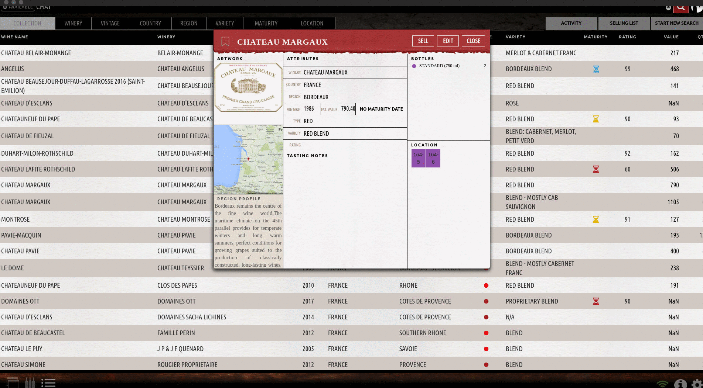Image resolution: width=703 pixels, height=388 pixels.
Task: Click the Sell button in the wine dialog
Action: tap(423, 41)
